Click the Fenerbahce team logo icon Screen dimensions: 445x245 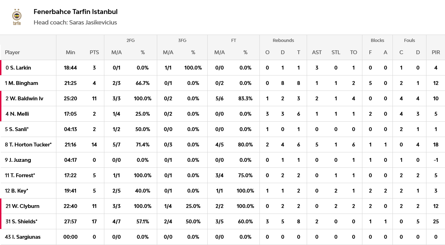17,17
